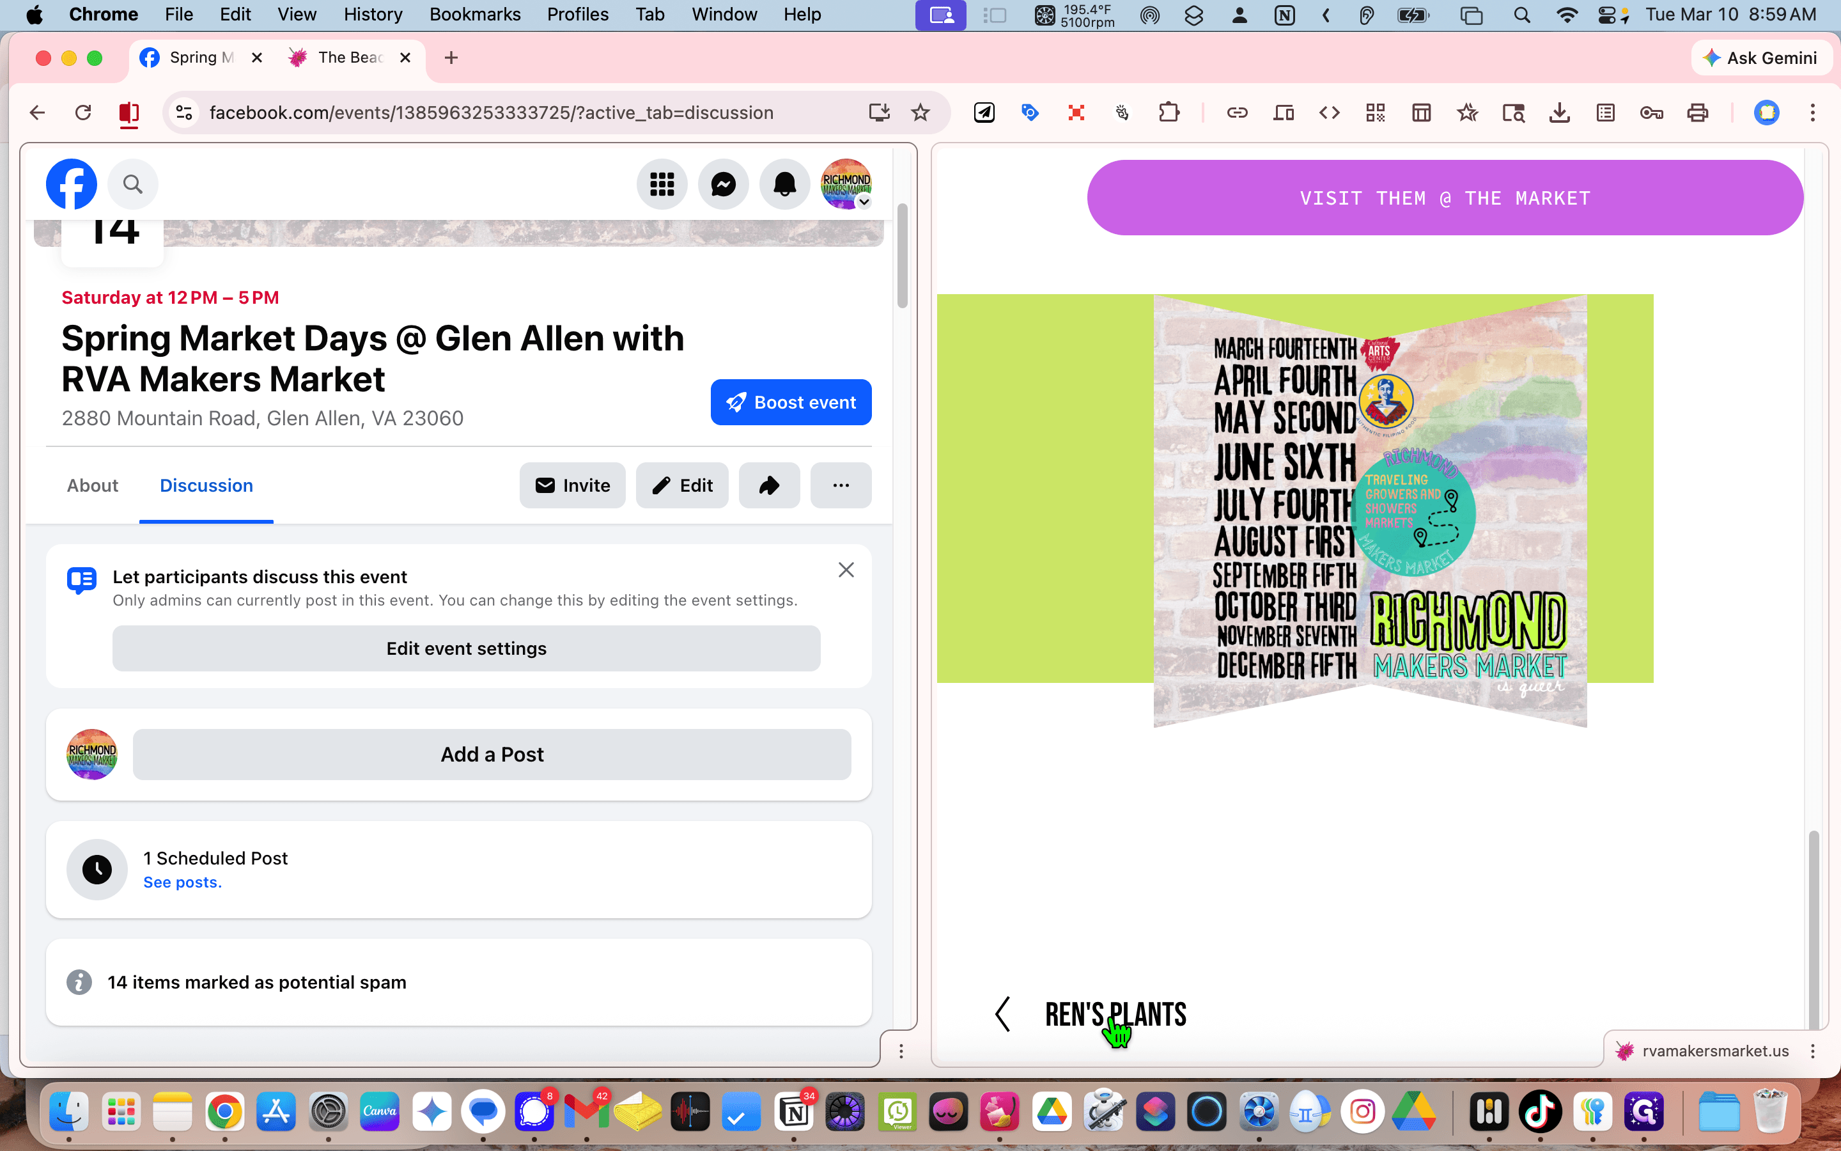This screenshot has height=1151, width=1841.
Task: Switch to The Beac browser tab
Action: 351,58
